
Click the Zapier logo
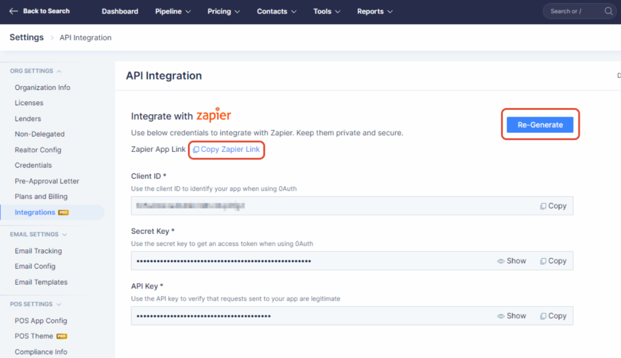[x=213, y=115]
